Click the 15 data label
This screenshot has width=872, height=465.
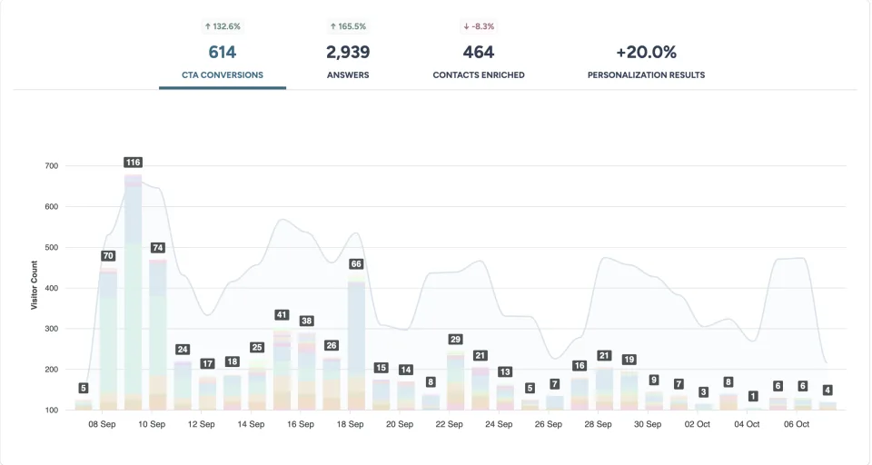381,368
